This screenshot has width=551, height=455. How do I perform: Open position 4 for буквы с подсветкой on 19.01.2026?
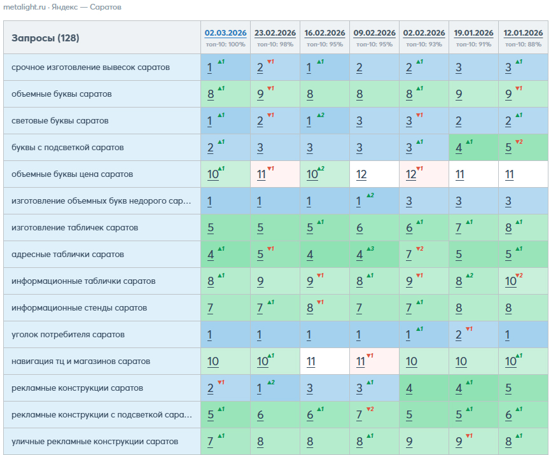[x=459, y=148]
